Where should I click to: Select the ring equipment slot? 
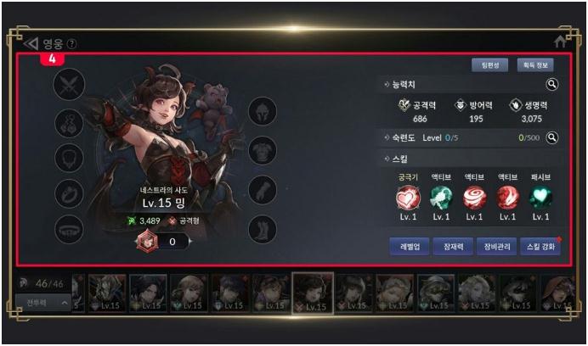click(x=69, y=193)
